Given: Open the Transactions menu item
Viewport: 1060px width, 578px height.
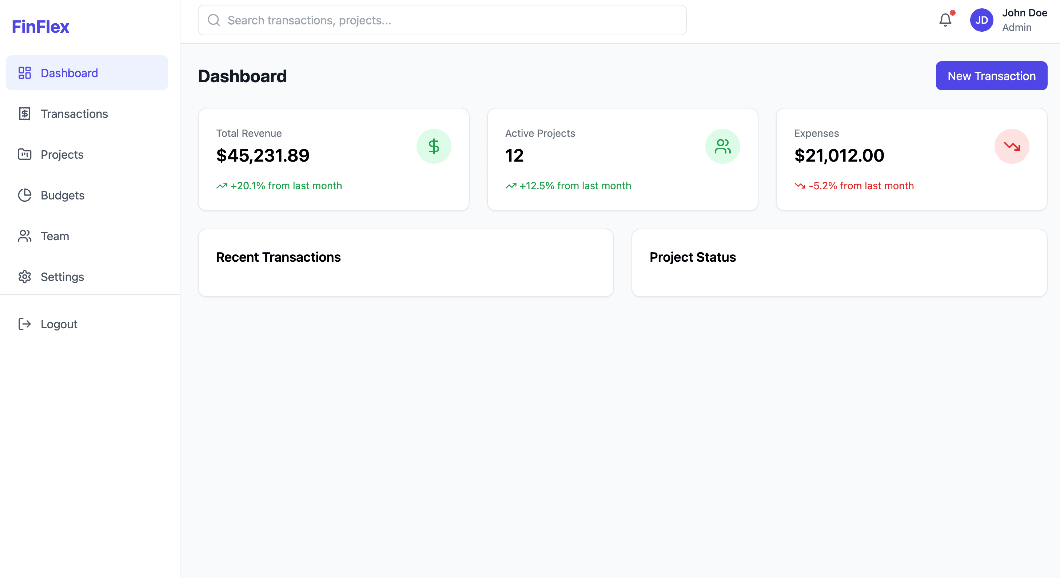Looking at the screenshot, I should (x=87, y=114).
